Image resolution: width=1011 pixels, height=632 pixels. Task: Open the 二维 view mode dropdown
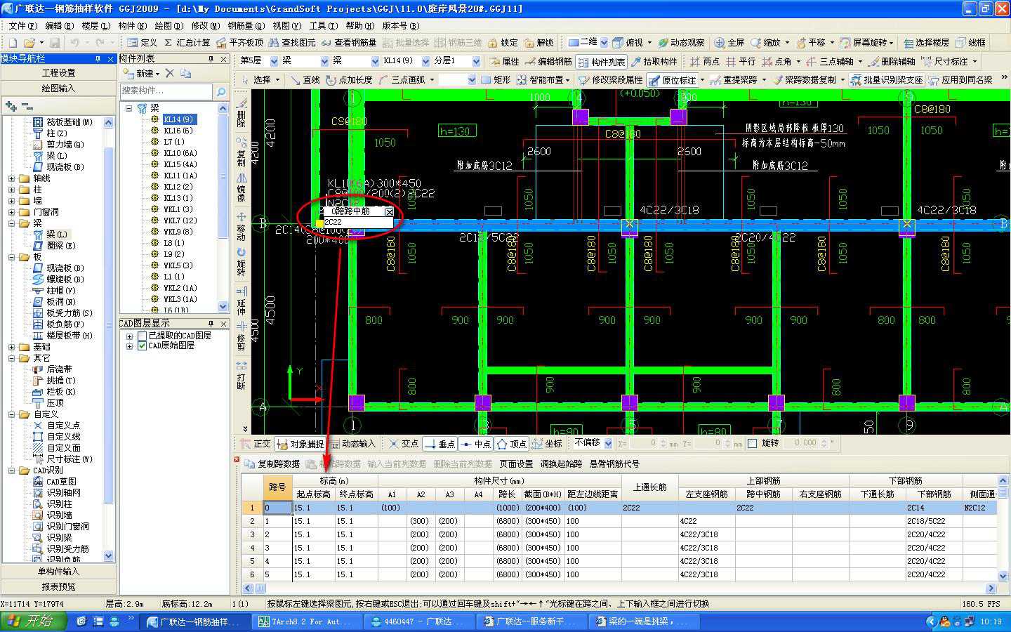click(x=603, y=42)
